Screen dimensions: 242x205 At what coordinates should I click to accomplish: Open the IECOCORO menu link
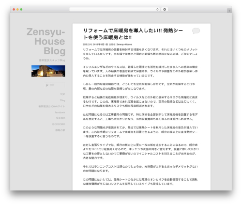click(x=59, y=124)
